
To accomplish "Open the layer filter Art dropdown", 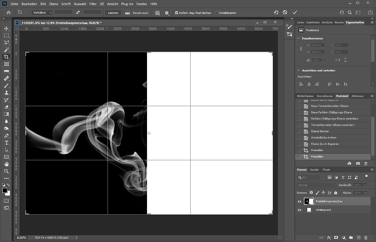I will click(x=309, y=177).
